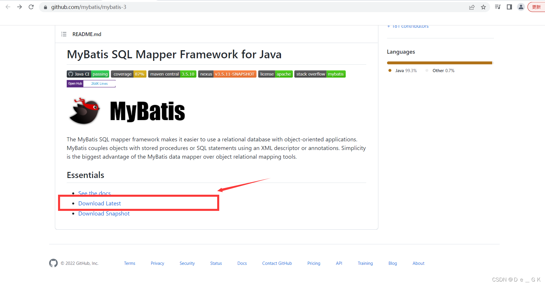Click the Languages sidebar heading
The width and height of the screenshot is (545, 285).
pos(401,52)
